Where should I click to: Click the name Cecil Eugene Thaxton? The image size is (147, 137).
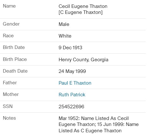(83, 6)
